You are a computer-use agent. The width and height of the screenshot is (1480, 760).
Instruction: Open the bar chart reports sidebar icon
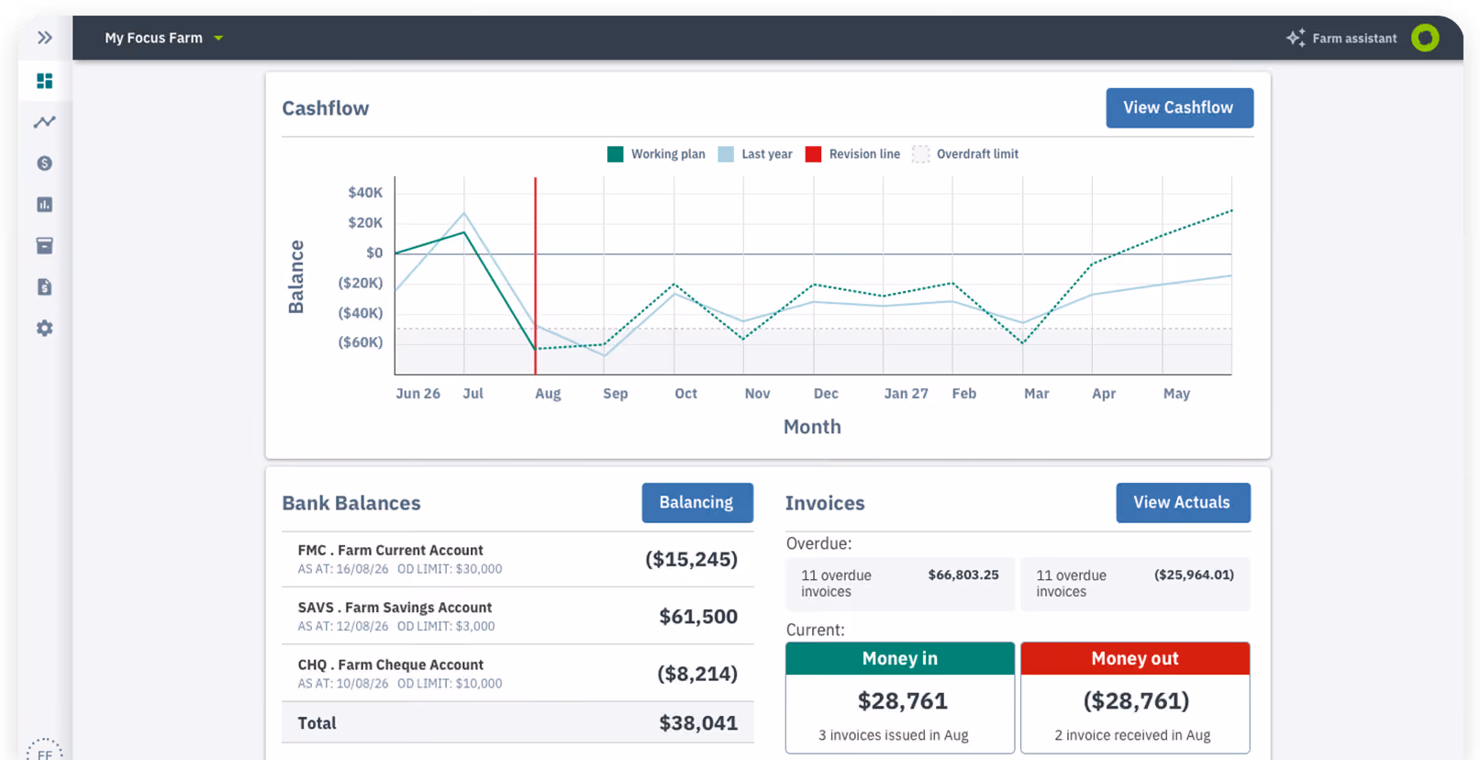click(44, 205)
